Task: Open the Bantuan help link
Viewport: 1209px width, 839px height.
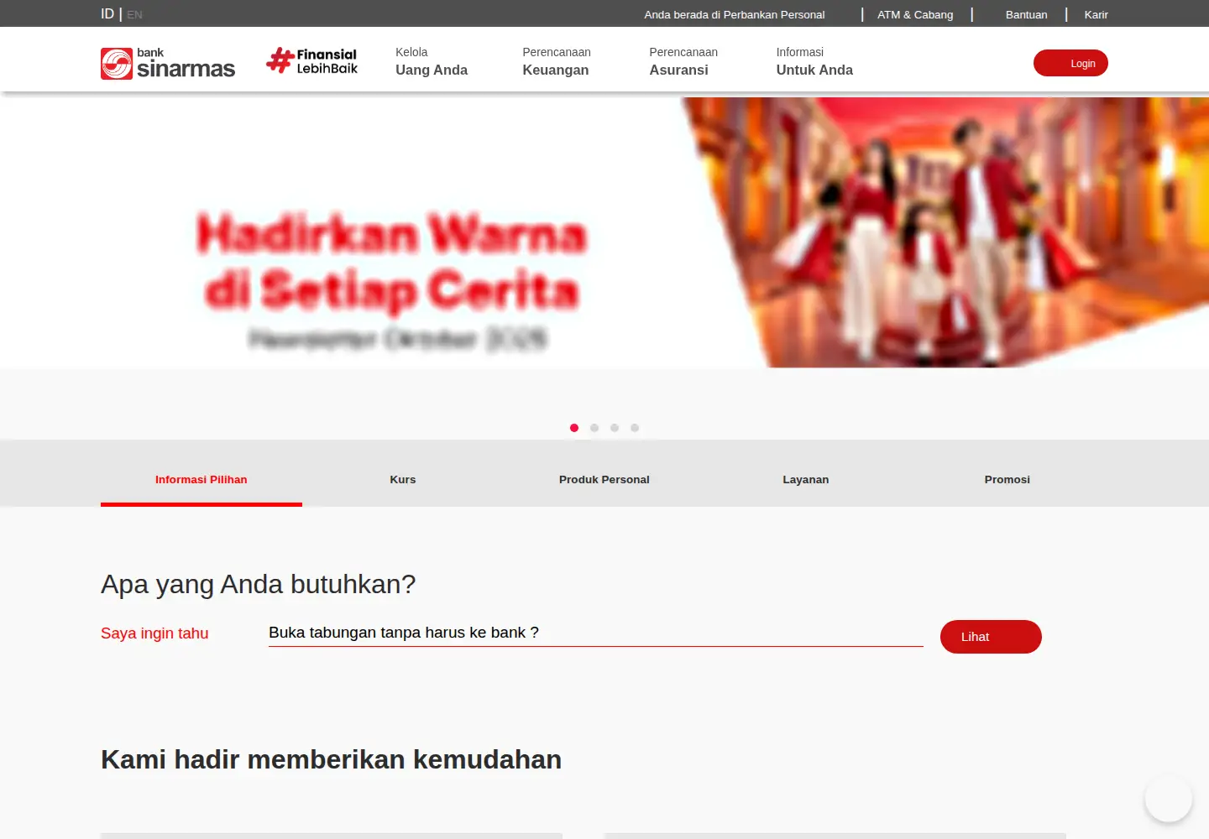Action: [x=1027, y=14]
